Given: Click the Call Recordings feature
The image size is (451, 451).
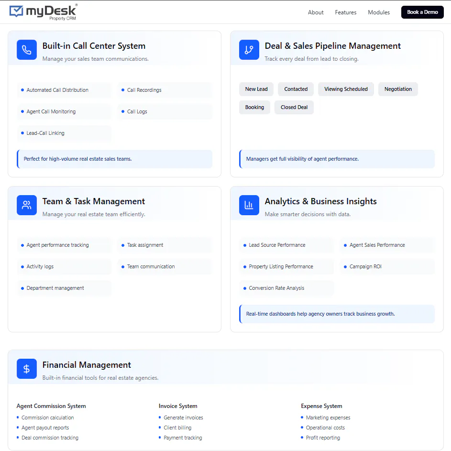Looking at the screenshot, I should [165, 90].
